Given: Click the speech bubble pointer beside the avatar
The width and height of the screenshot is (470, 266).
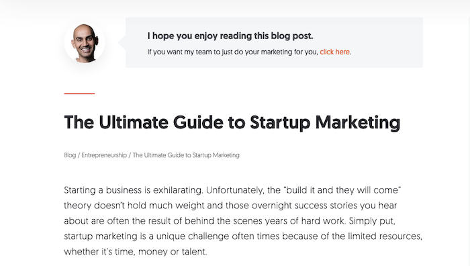Looking at the screenshot, I should point(122,42).
